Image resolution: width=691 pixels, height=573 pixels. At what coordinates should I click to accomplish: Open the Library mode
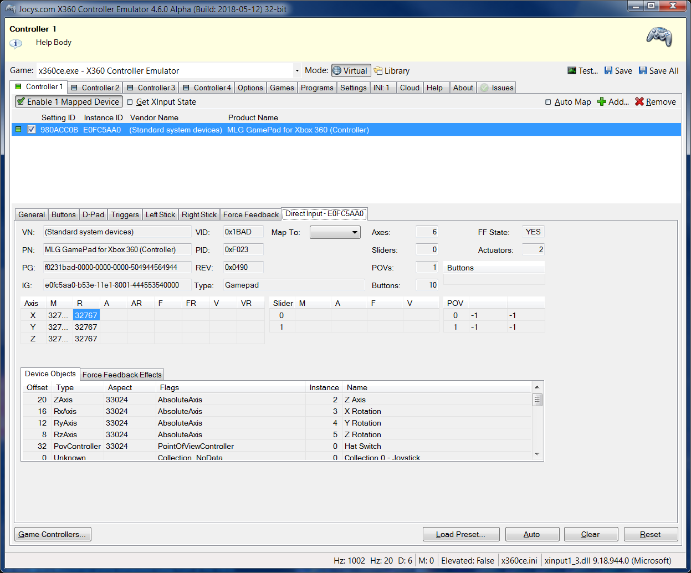(392, 71)
